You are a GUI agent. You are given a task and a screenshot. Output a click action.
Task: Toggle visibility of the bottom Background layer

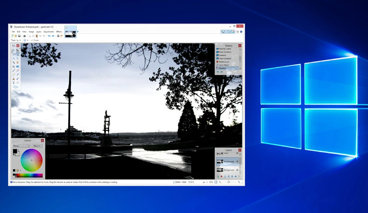[237, 170]
